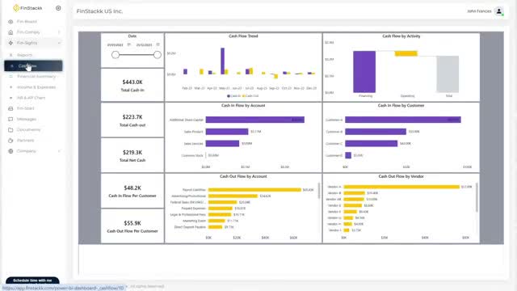The width and height of the screenshot is (517, 291).
Task: Click the tall purple May-23 bar
Action: (223, 61)
